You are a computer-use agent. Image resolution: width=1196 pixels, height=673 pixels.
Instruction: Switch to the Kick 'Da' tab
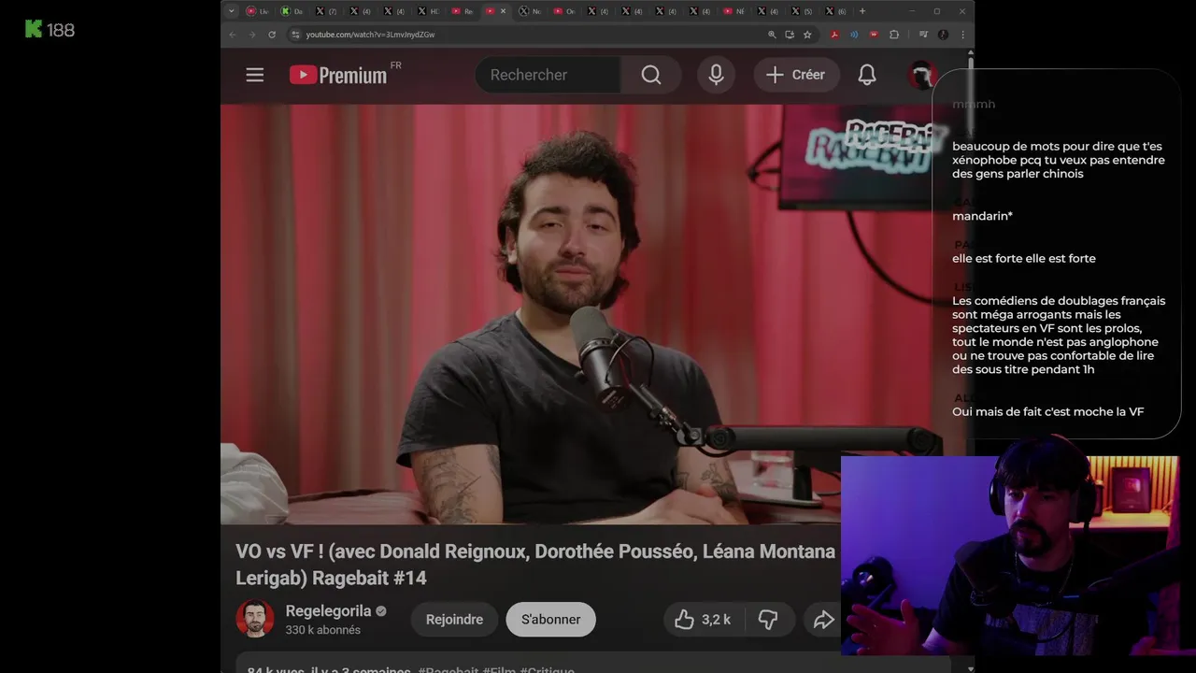(291, 11)
